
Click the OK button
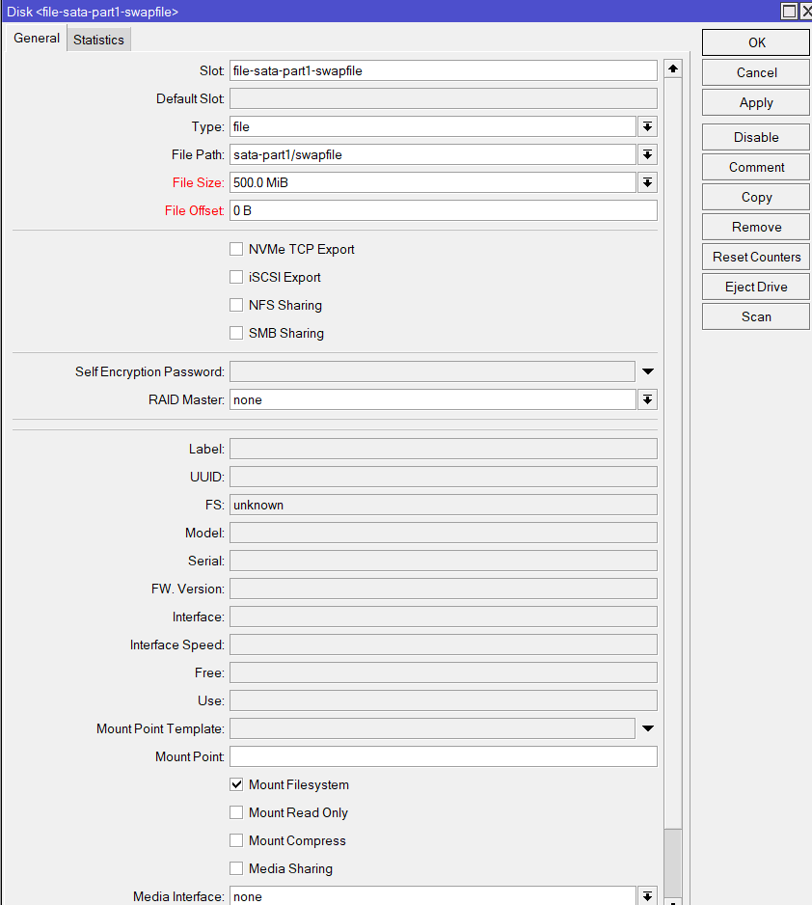tap(756, 42)
